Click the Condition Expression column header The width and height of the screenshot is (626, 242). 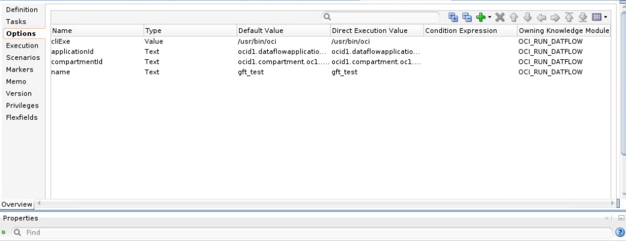470,31
